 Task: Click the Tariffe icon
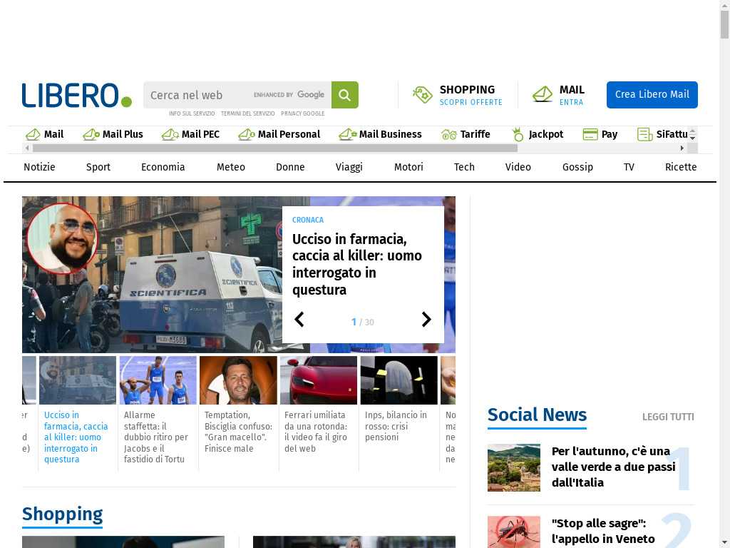pyautogui.click(x=449, y=135)
